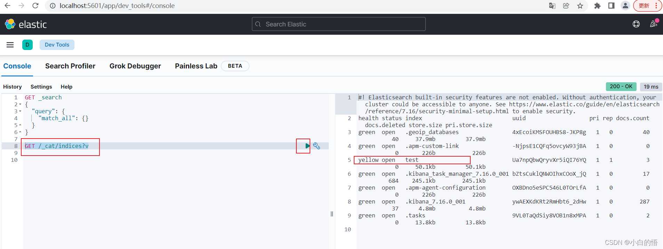
Task: Click the panel divider resize handle
Action: (332, 214)
